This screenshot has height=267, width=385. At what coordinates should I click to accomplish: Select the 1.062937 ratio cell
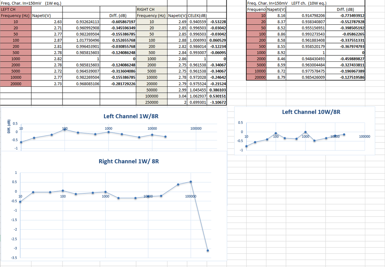pyautogui.click(x=197, y=96)
